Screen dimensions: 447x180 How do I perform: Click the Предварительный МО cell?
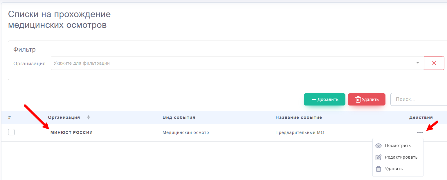300,132
